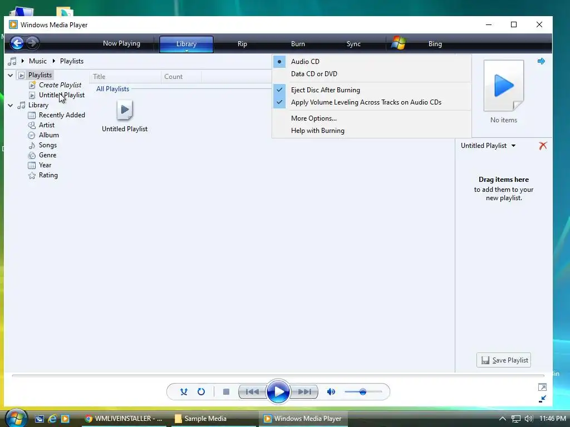Click the Next track button

304,392
